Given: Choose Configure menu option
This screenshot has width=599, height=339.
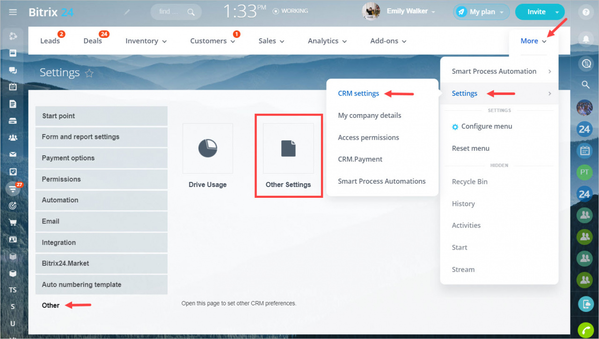Looking at the screenshot, I should 487,127.
